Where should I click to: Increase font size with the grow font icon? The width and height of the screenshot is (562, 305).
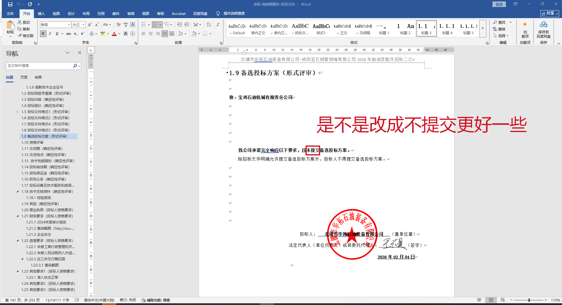90,25
